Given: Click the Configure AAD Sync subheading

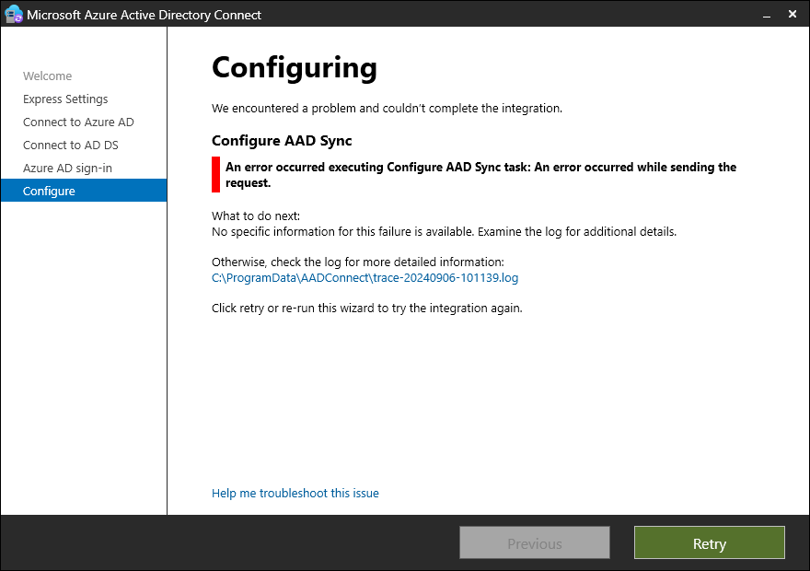Looking at the screenshot, I should click(x=282, y=141).
